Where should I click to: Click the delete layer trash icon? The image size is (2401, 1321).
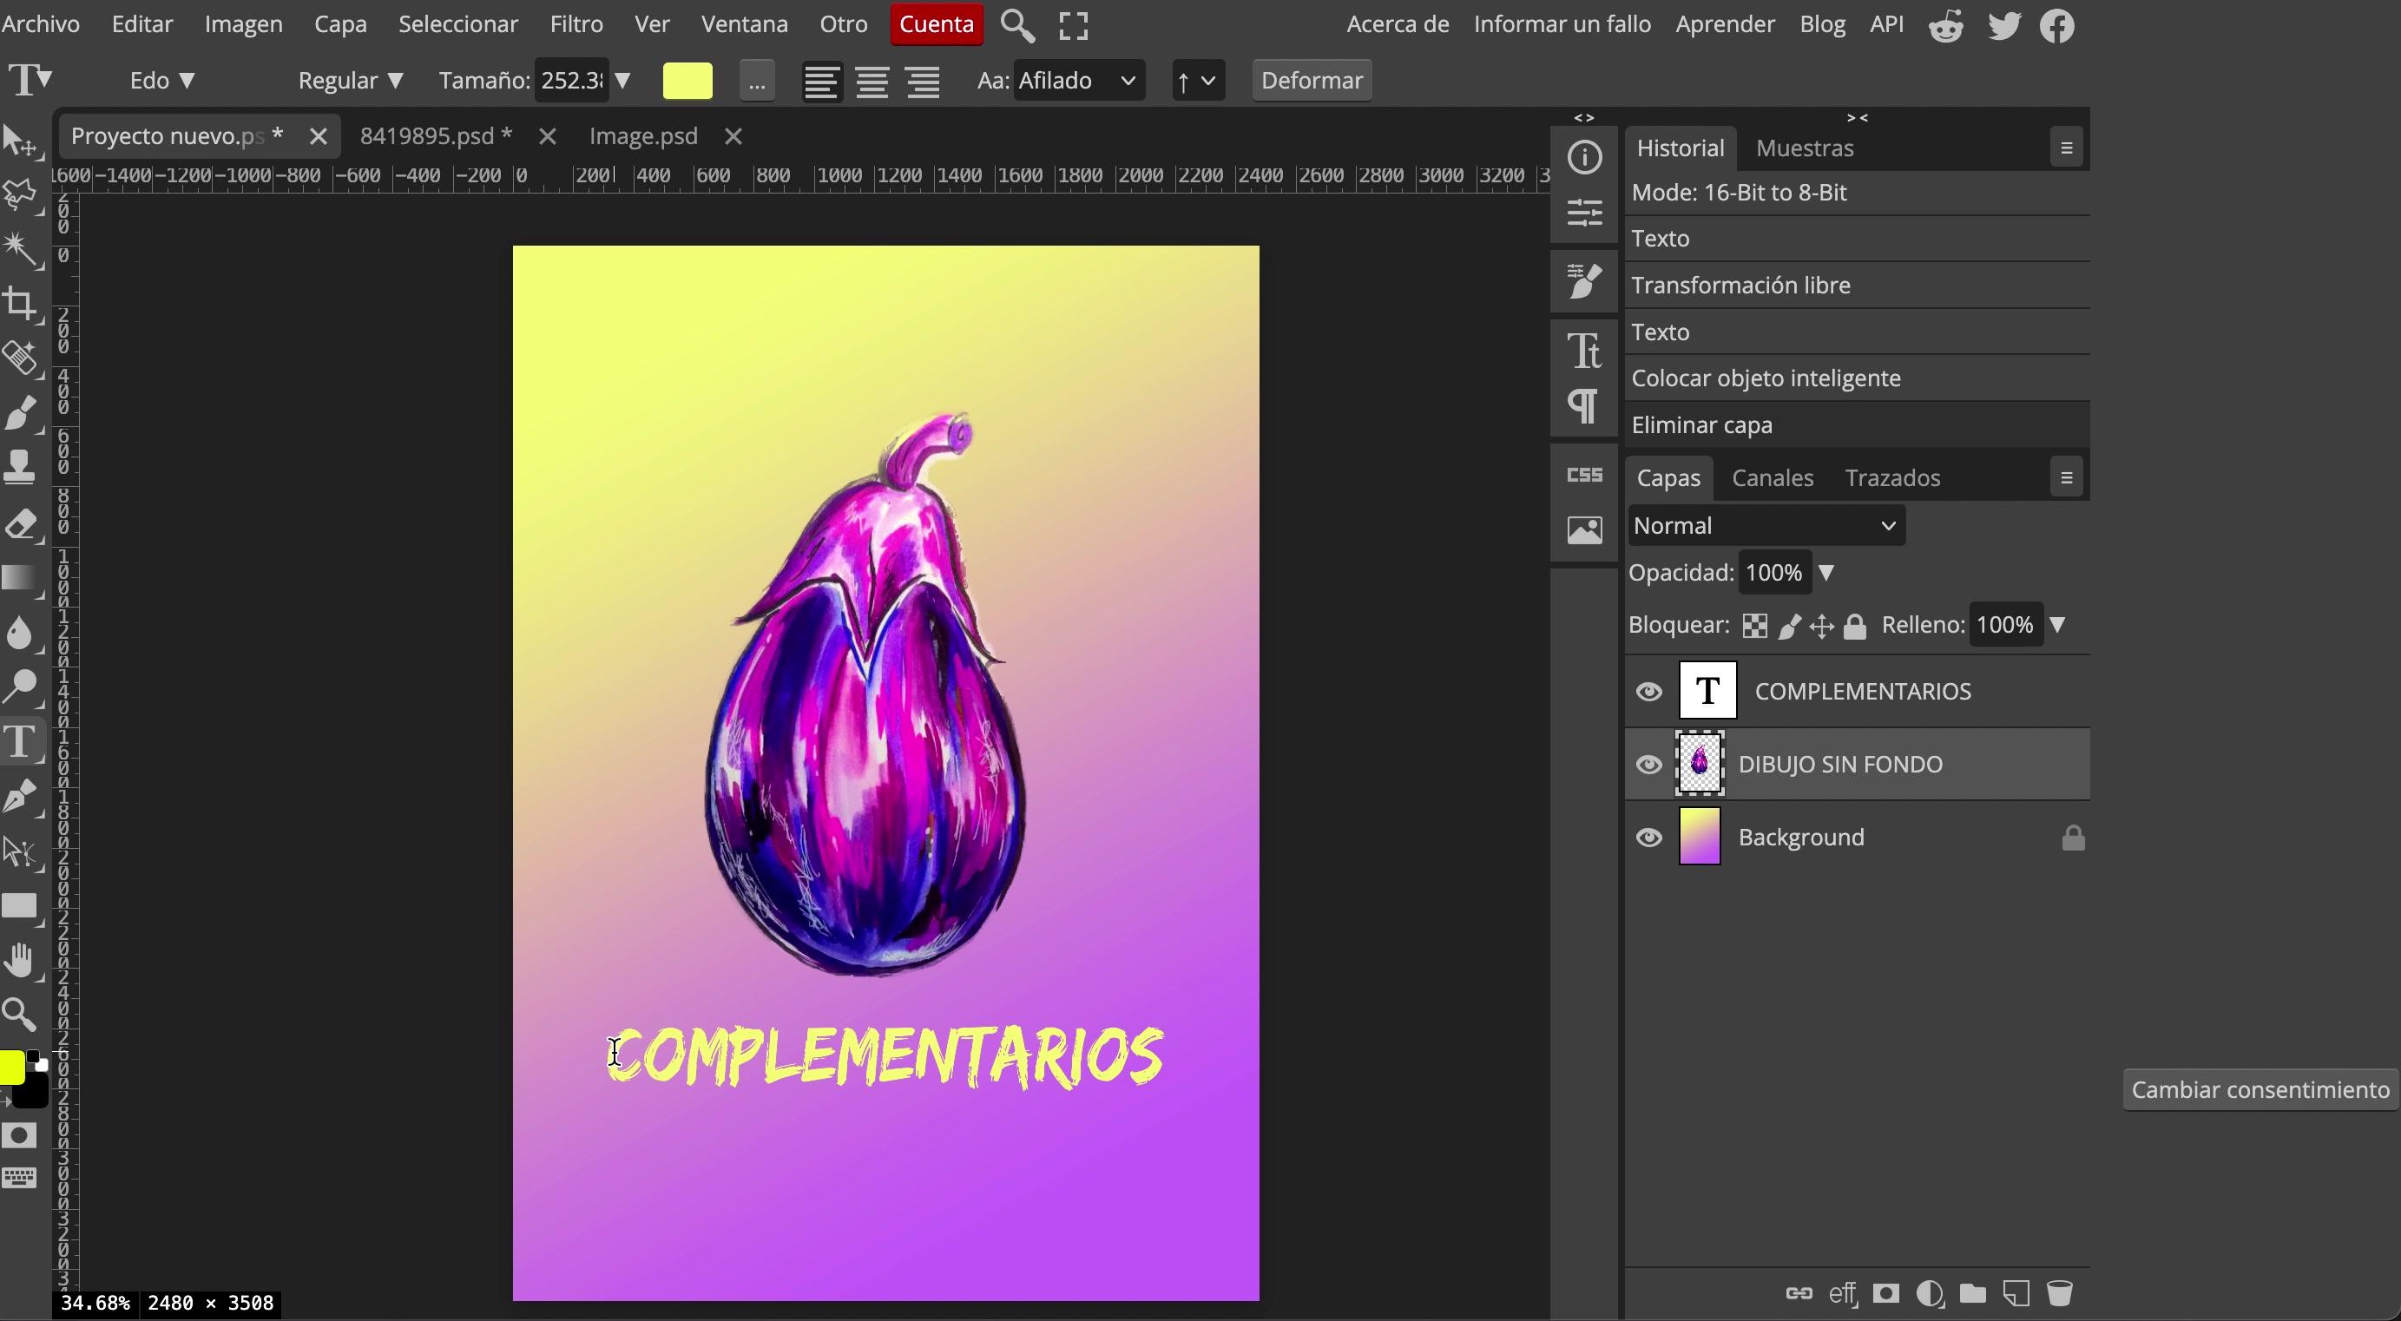[x=2059, y=1293]
